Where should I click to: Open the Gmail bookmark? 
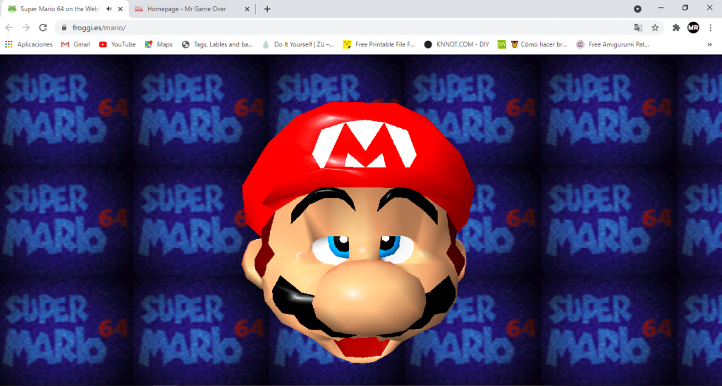coord(75,44)
